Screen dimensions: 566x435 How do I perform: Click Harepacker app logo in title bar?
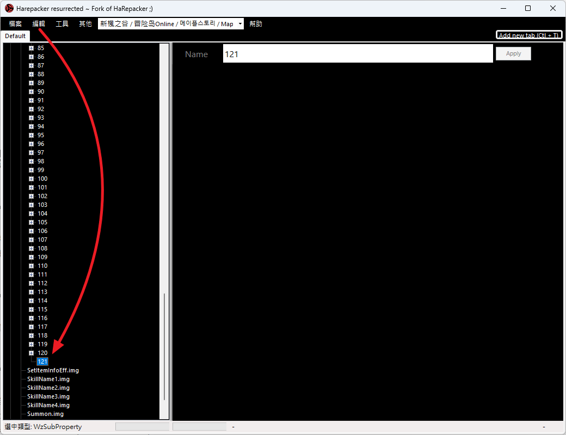[9, 8]
